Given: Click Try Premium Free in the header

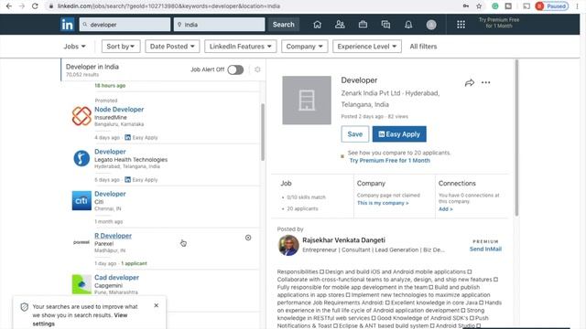Looking at the screenshot, I should click(499, 23).
